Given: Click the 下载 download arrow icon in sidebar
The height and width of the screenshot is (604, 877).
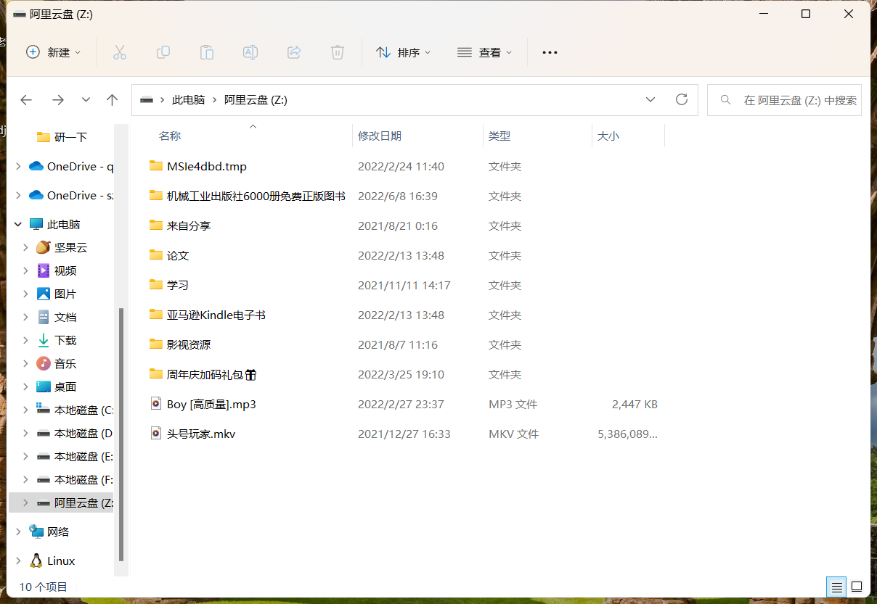Looking at the screenshot, I should click(44, 340).
